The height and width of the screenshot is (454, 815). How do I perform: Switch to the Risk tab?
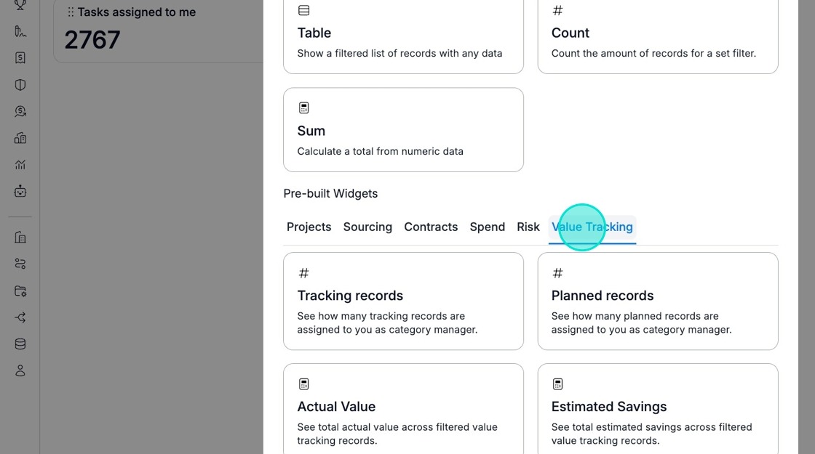[x=528, y=227]
